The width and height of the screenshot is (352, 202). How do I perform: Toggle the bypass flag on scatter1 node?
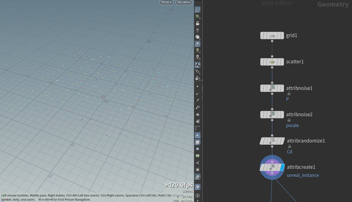[262, 62]
